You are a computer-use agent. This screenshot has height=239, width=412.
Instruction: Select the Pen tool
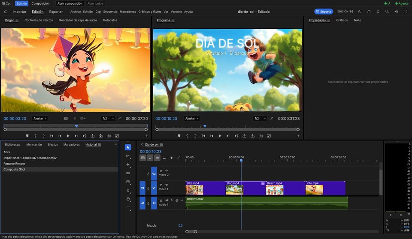[128, 191]
